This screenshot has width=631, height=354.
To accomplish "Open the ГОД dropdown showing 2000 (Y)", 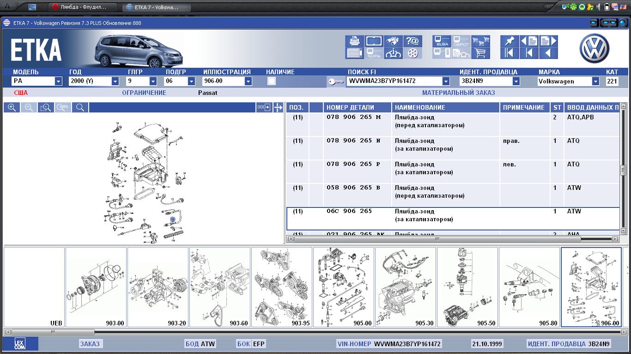I will pos(115,81).
